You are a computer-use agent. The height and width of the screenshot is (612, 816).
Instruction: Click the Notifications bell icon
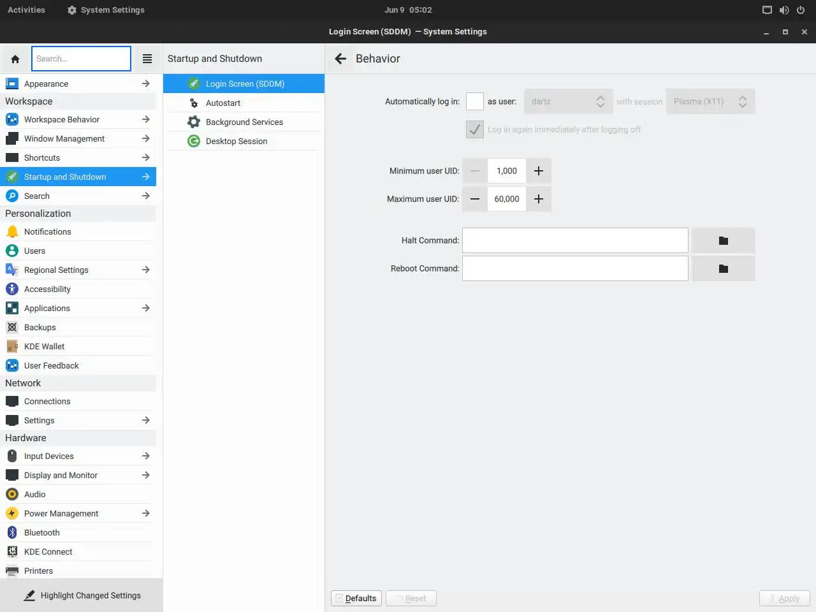click(12, 231)
